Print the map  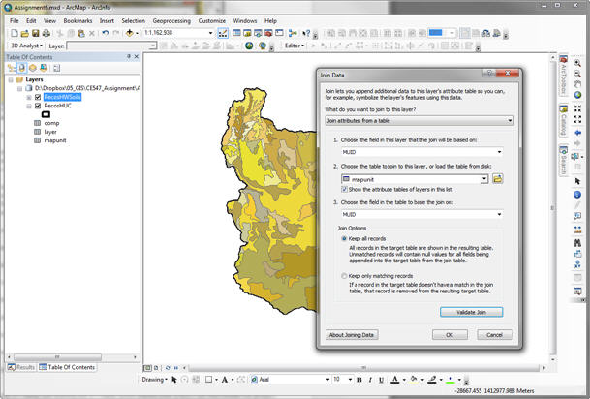coord(46,33)
